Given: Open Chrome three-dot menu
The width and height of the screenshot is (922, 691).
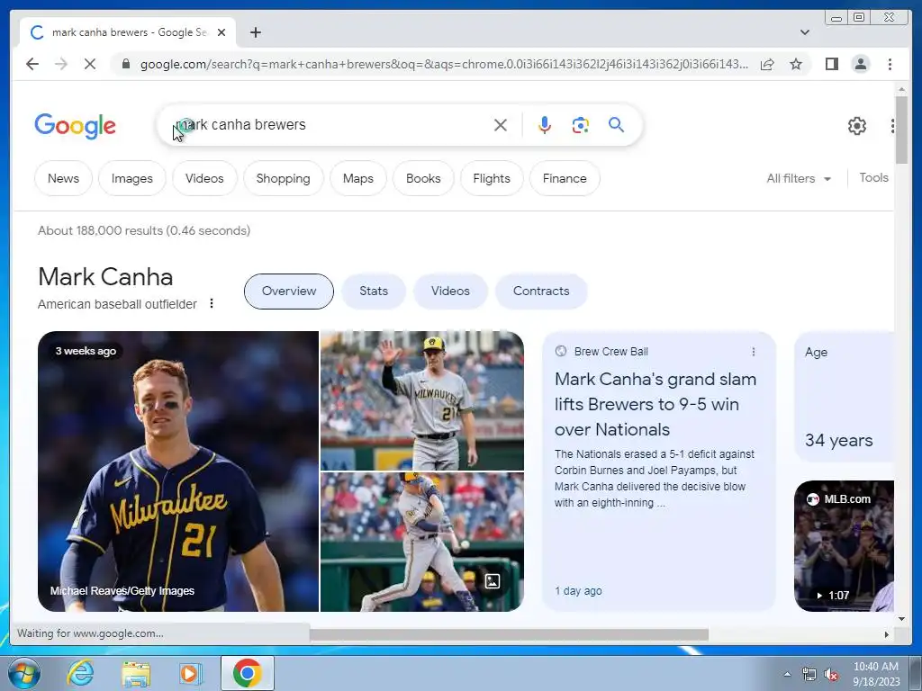Looking at the screenshot, I should pyautogui.click(x=890, y=64).
